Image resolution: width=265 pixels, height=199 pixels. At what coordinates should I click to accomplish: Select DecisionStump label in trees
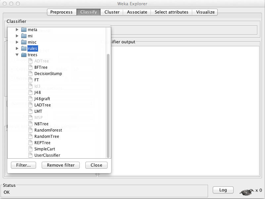click(48, 74)
